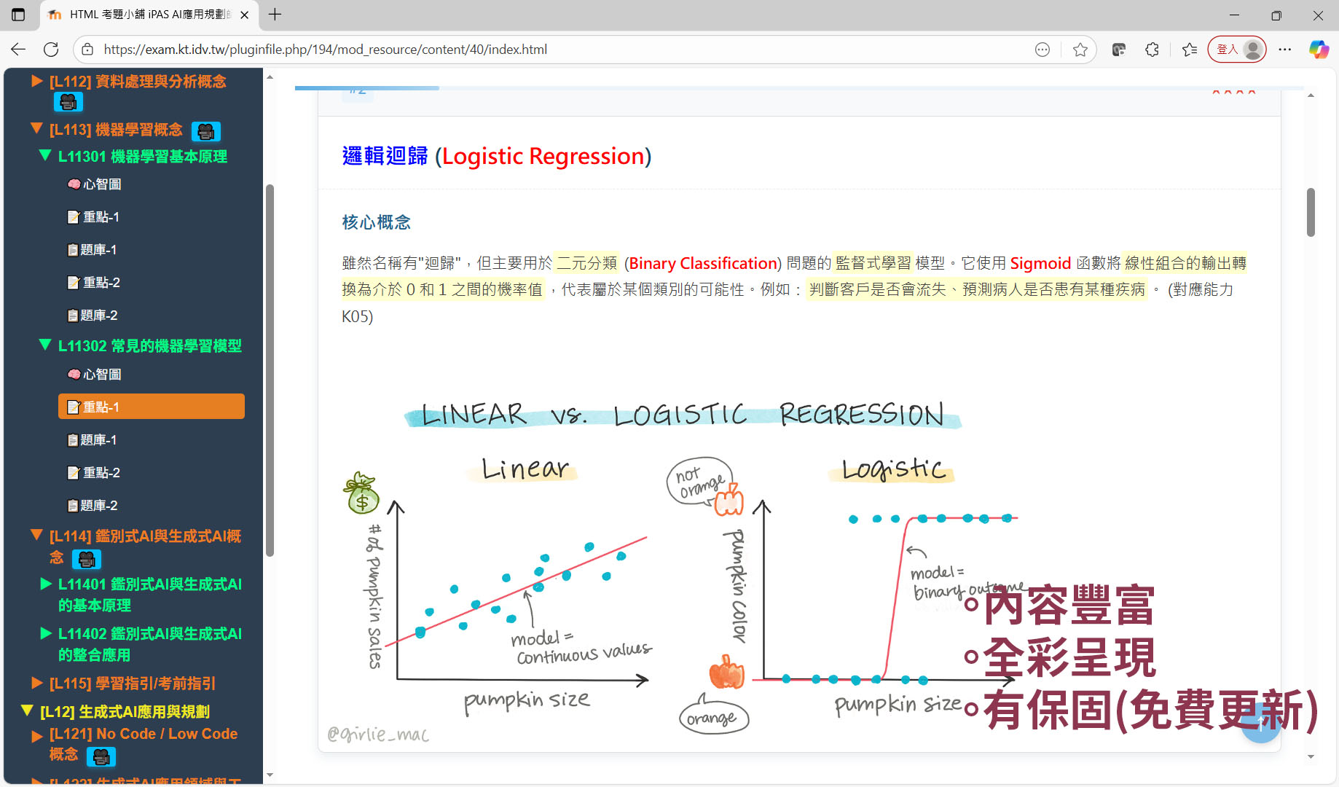Image resolution: width=1339 pixels, height=787 pixels.
Task: Click the scroll-to-top arrow button
Action: click(x=1260, y=724)
